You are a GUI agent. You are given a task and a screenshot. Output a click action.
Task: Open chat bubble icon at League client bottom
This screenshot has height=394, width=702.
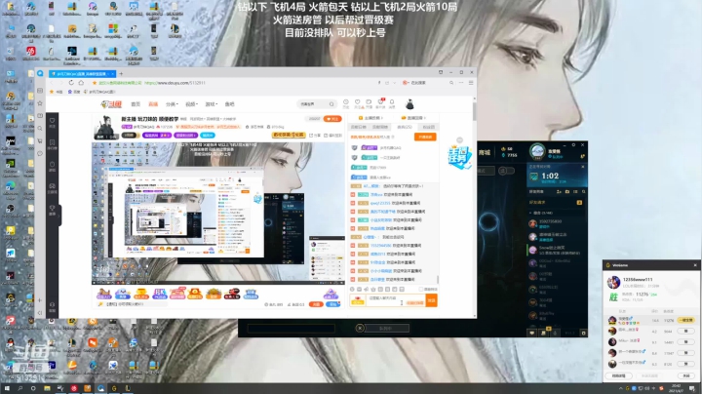pos(532,333)
